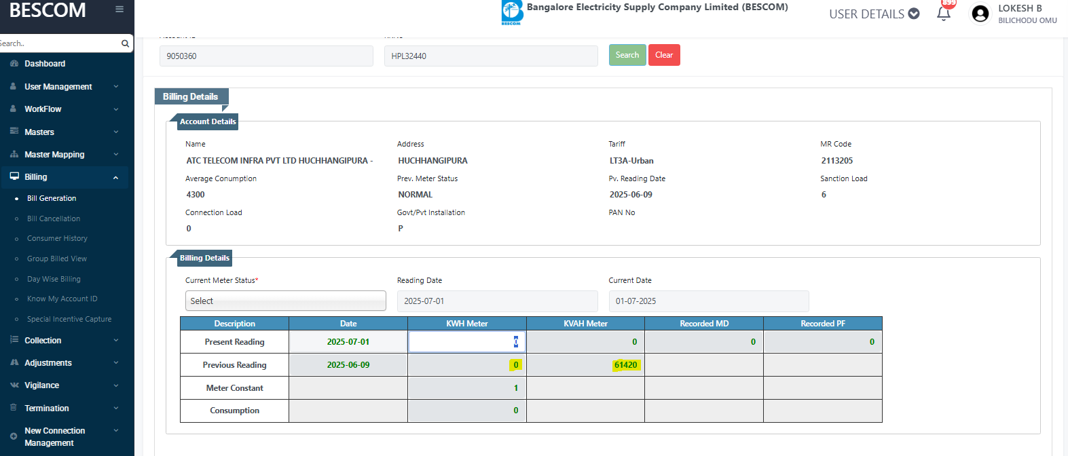This screenshot has height=456, width=1068.
Task: Expand the New Connection Management chevron
Action: pos(116,431)
